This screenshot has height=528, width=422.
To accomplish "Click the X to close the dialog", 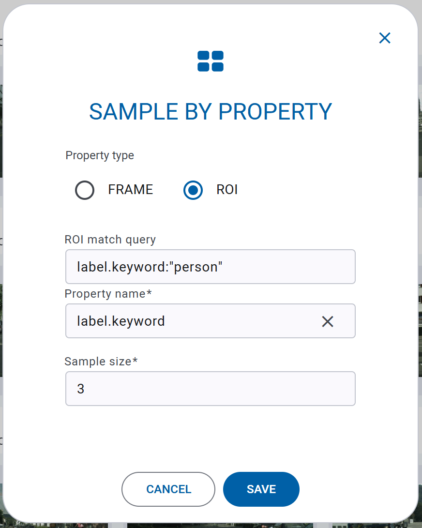I will pyautogui.click(x=384, y=38).
